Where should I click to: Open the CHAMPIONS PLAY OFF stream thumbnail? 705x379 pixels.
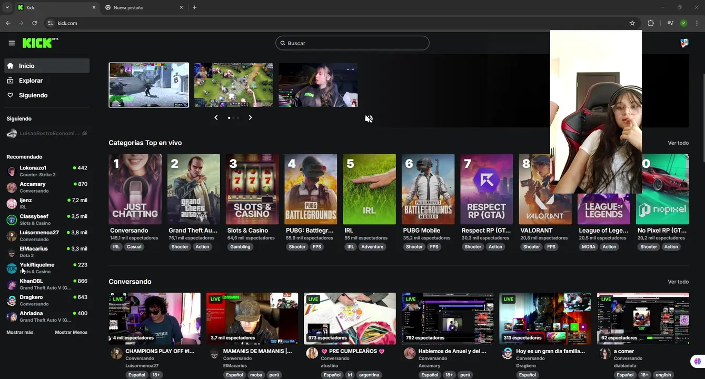coord(155,318)
